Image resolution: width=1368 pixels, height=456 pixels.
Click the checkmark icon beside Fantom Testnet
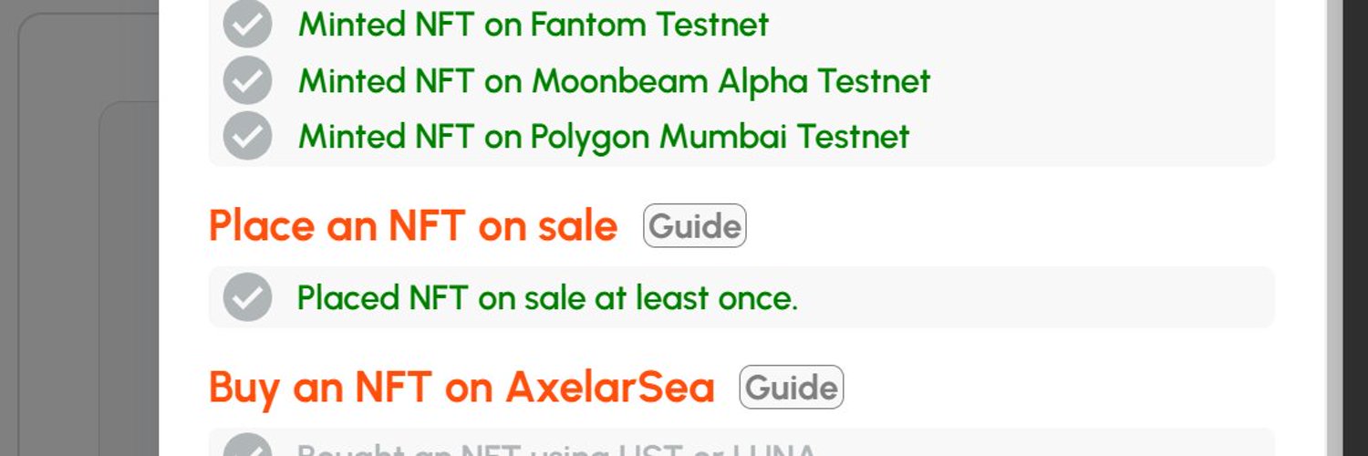pyautogui.click(x=247, y=24)
